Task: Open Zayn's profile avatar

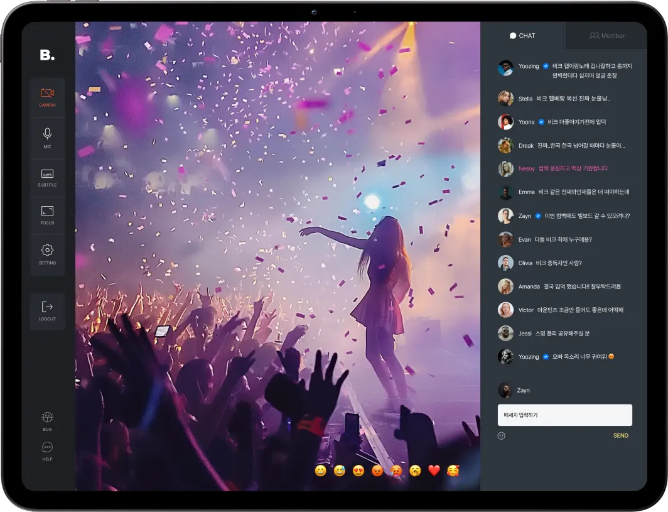Action: tap(505, 390)
